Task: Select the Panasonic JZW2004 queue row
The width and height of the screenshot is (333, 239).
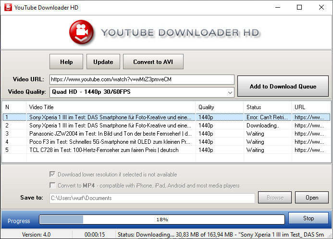Action: click(111, 133)
